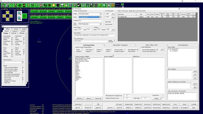Toggle Show Events option
This screenshot has height=114, width=203.
[23, 78]
